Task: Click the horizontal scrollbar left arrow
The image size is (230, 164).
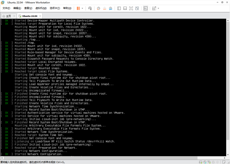Action: point(2,158)
